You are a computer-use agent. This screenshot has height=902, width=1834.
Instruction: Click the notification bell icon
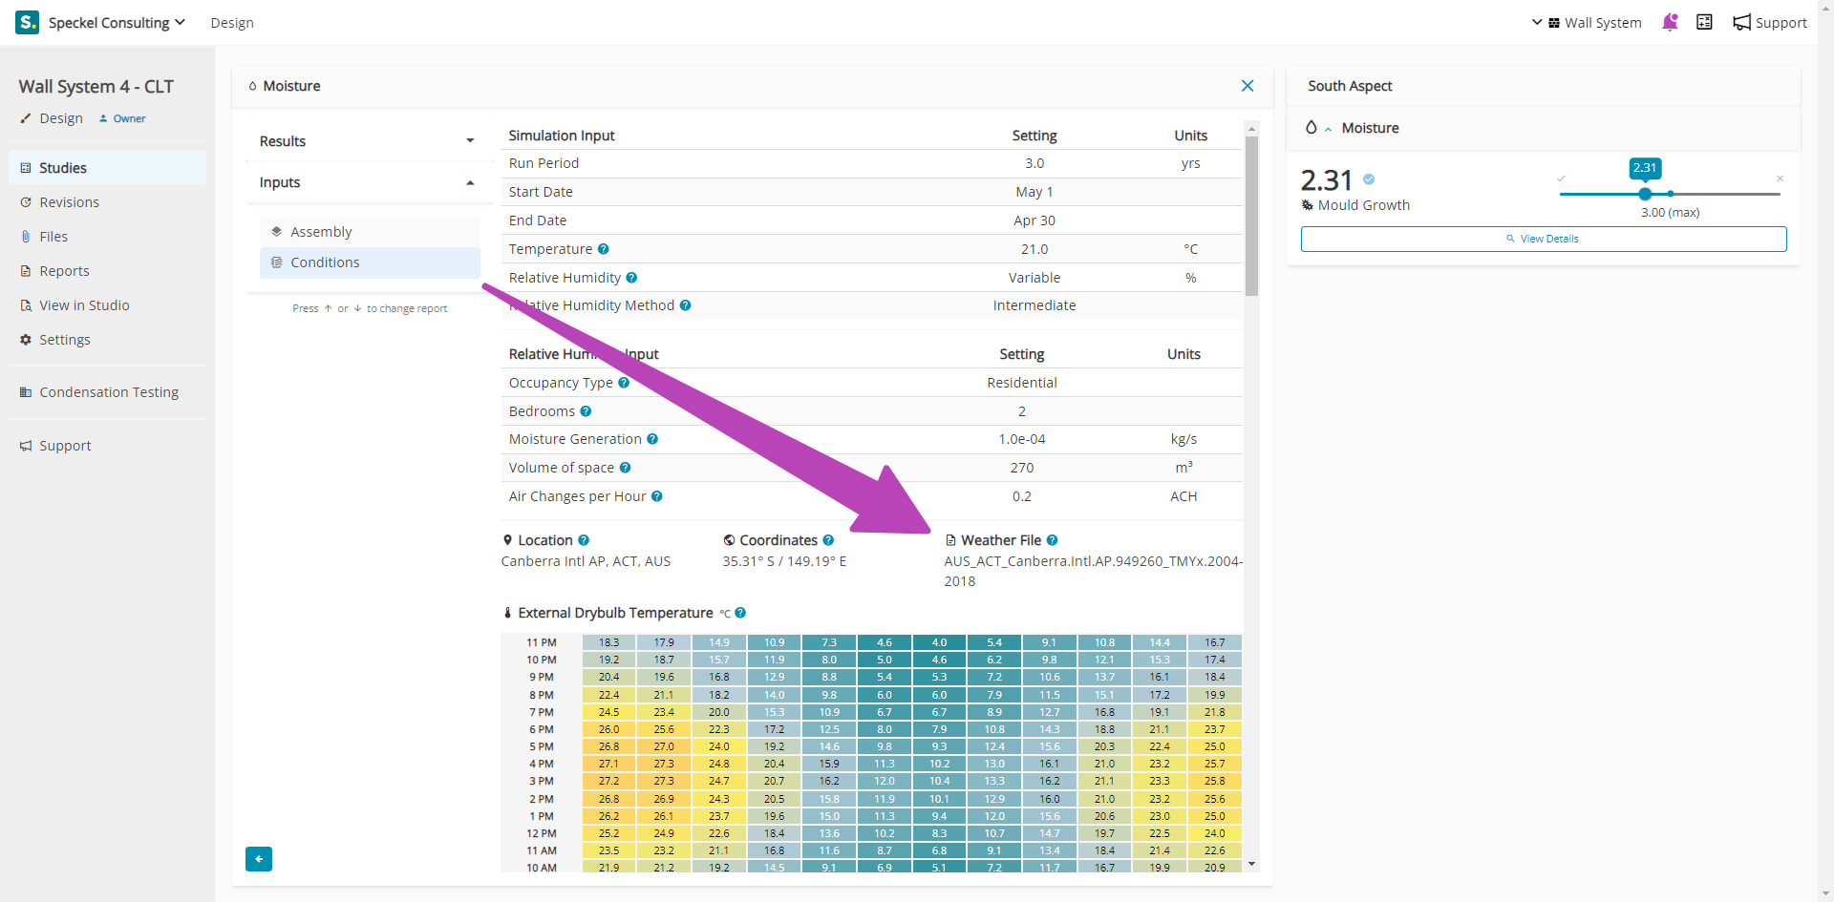pyautogui.click(x=1670, y=22)
